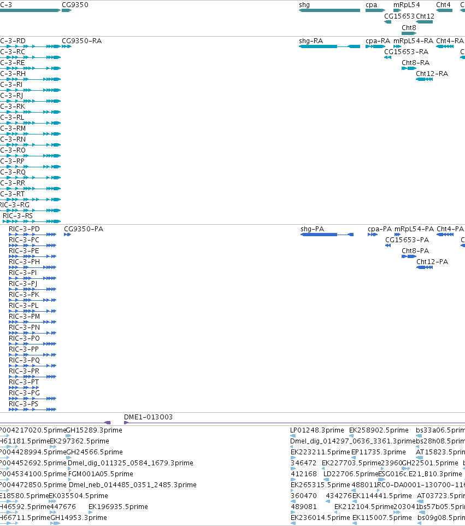Select the cpa-RA transcript label

coord(378,40)
